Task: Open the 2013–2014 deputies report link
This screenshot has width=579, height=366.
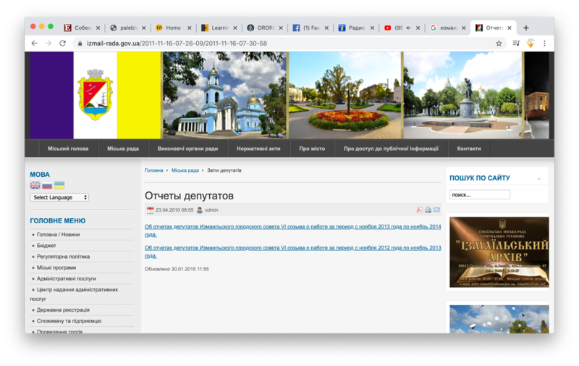Action: click(292, 230)
